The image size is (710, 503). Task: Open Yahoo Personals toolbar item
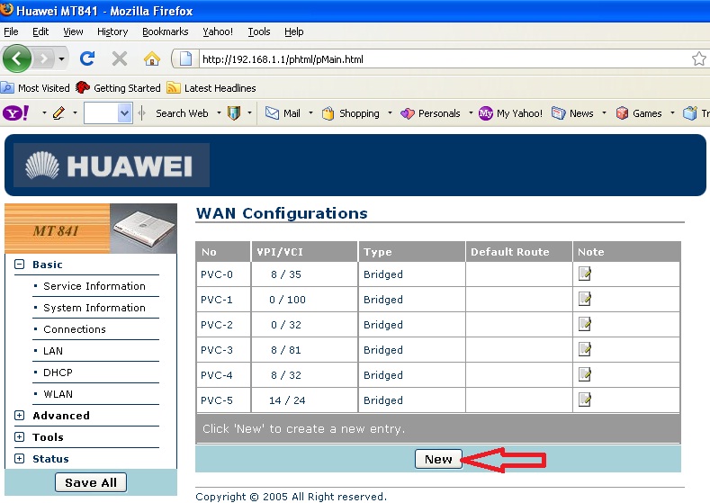coord(430,113)
